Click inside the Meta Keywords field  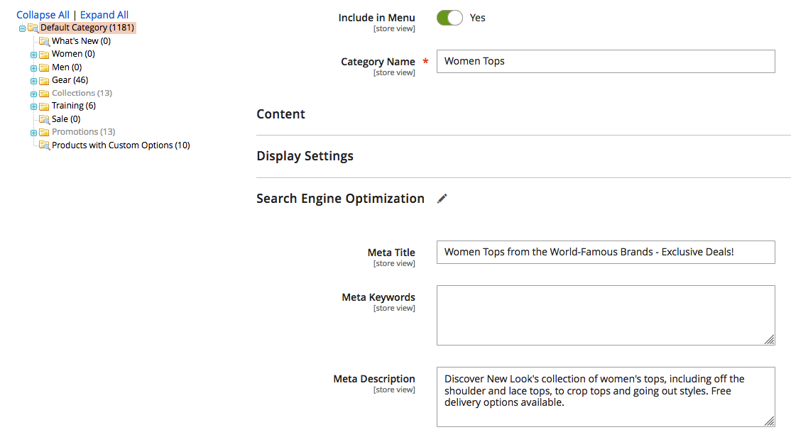coord(606,314)
